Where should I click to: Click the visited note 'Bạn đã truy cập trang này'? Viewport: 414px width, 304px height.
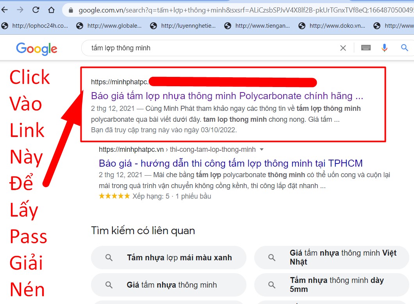[164, 130]
